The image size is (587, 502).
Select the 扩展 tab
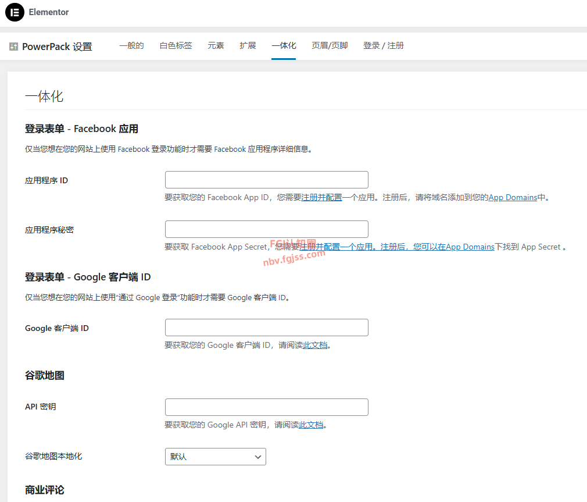click(x=248, y=46)
